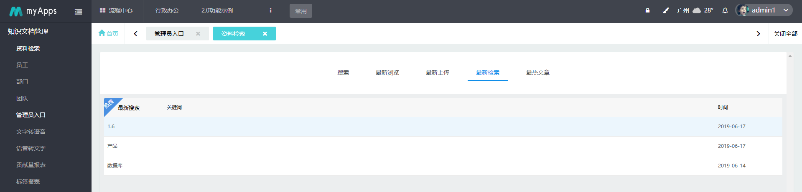Click the admin1 avatar picture
Screen dimensions: 802x192
(743, 10)
